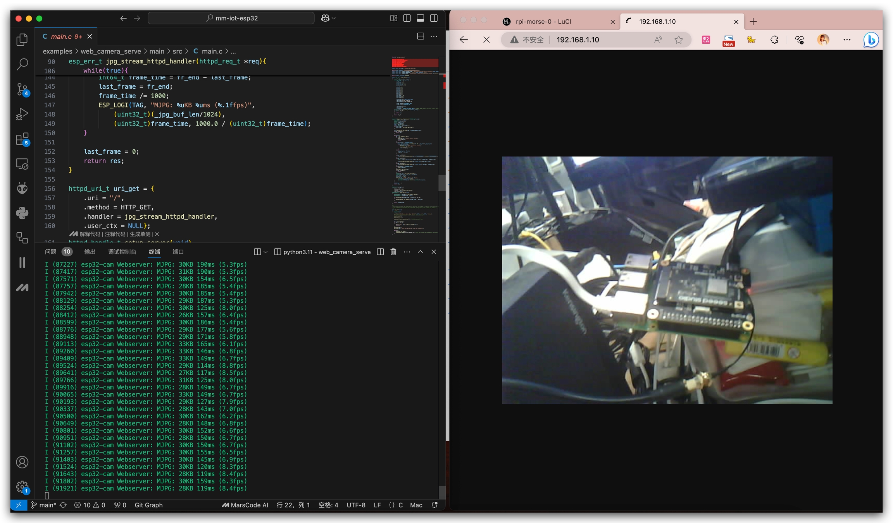This screenshot has height=523, width=893.
Task: Kill terminal with trash icon
Action: pos(393,252)
